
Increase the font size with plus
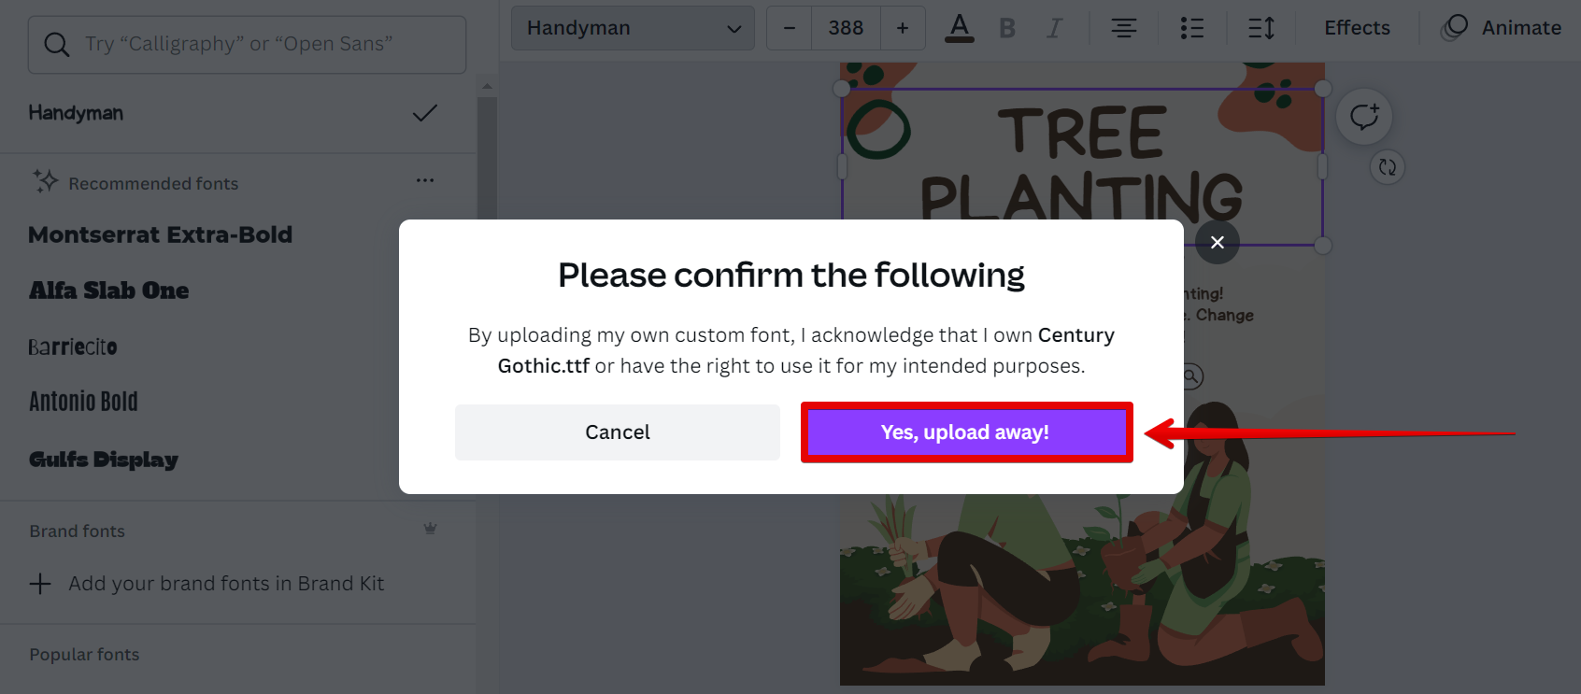coord(903,28)
